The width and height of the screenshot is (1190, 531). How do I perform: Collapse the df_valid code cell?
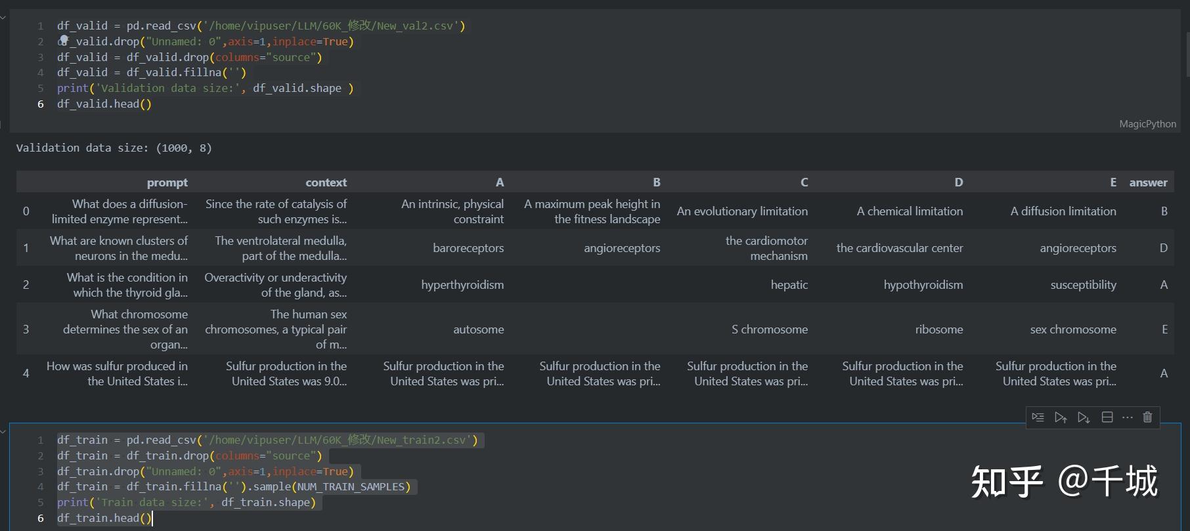(3, 18)
